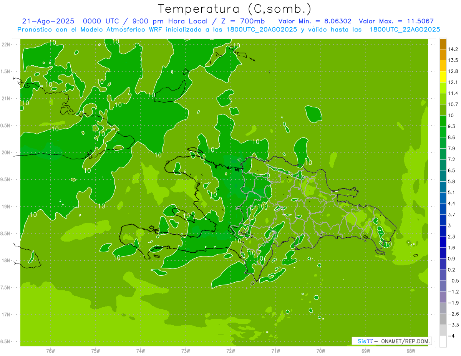The height and width of the screenshot is (356, 461).
Task: Click the legend value -0.5
Action: click(x=453, y=281)
